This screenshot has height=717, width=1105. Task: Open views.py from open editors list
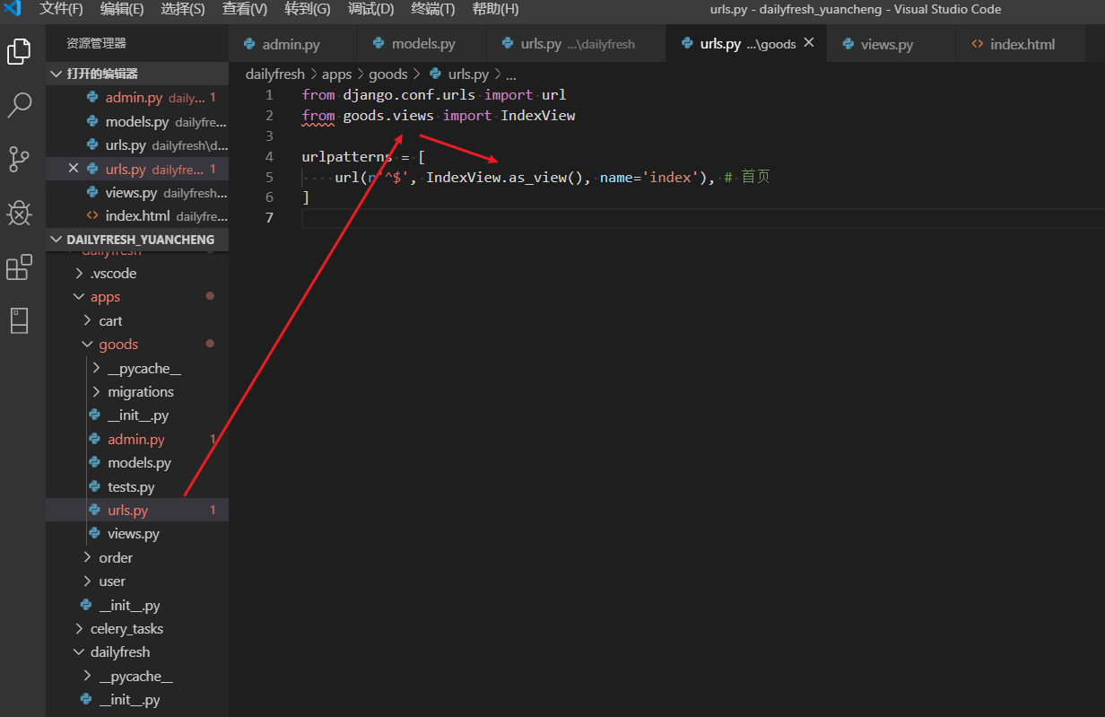point(137,192)
